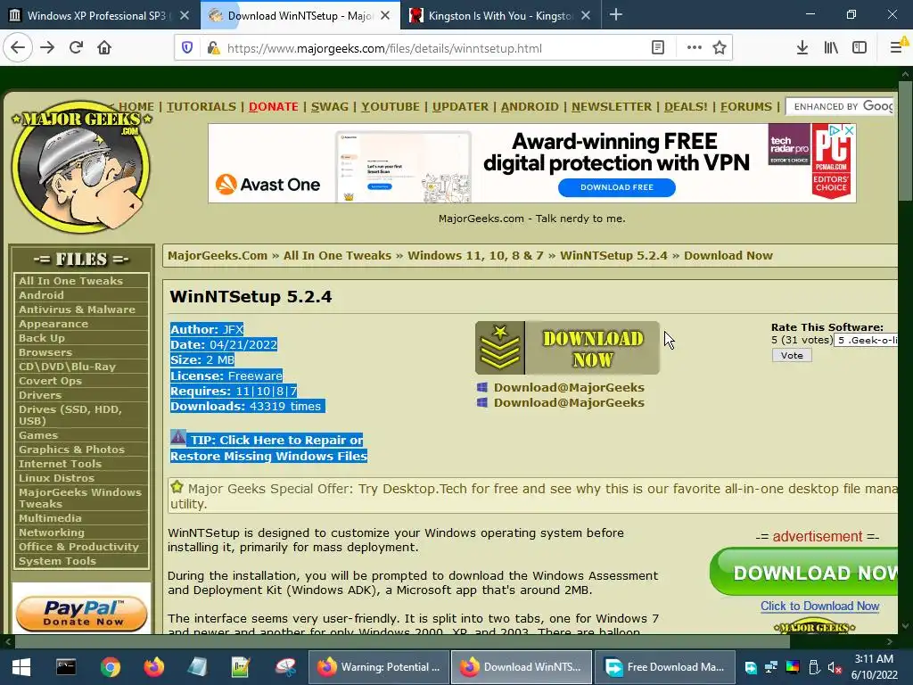The width and height of the screenshot is (913, 685).
Task: Click green advertisement DOWNLOAD NOW button
Action: [805, 572]
